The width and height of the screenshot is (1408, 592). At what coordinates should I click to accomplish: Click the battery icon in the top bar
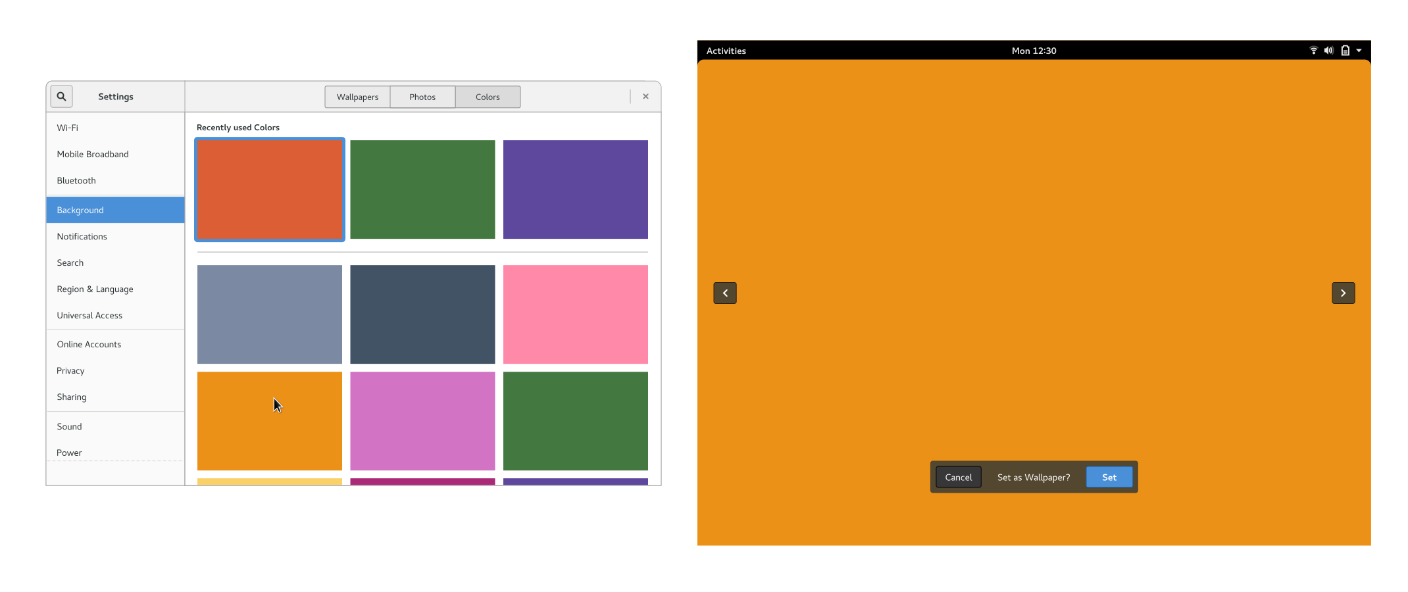[1345, 51]
